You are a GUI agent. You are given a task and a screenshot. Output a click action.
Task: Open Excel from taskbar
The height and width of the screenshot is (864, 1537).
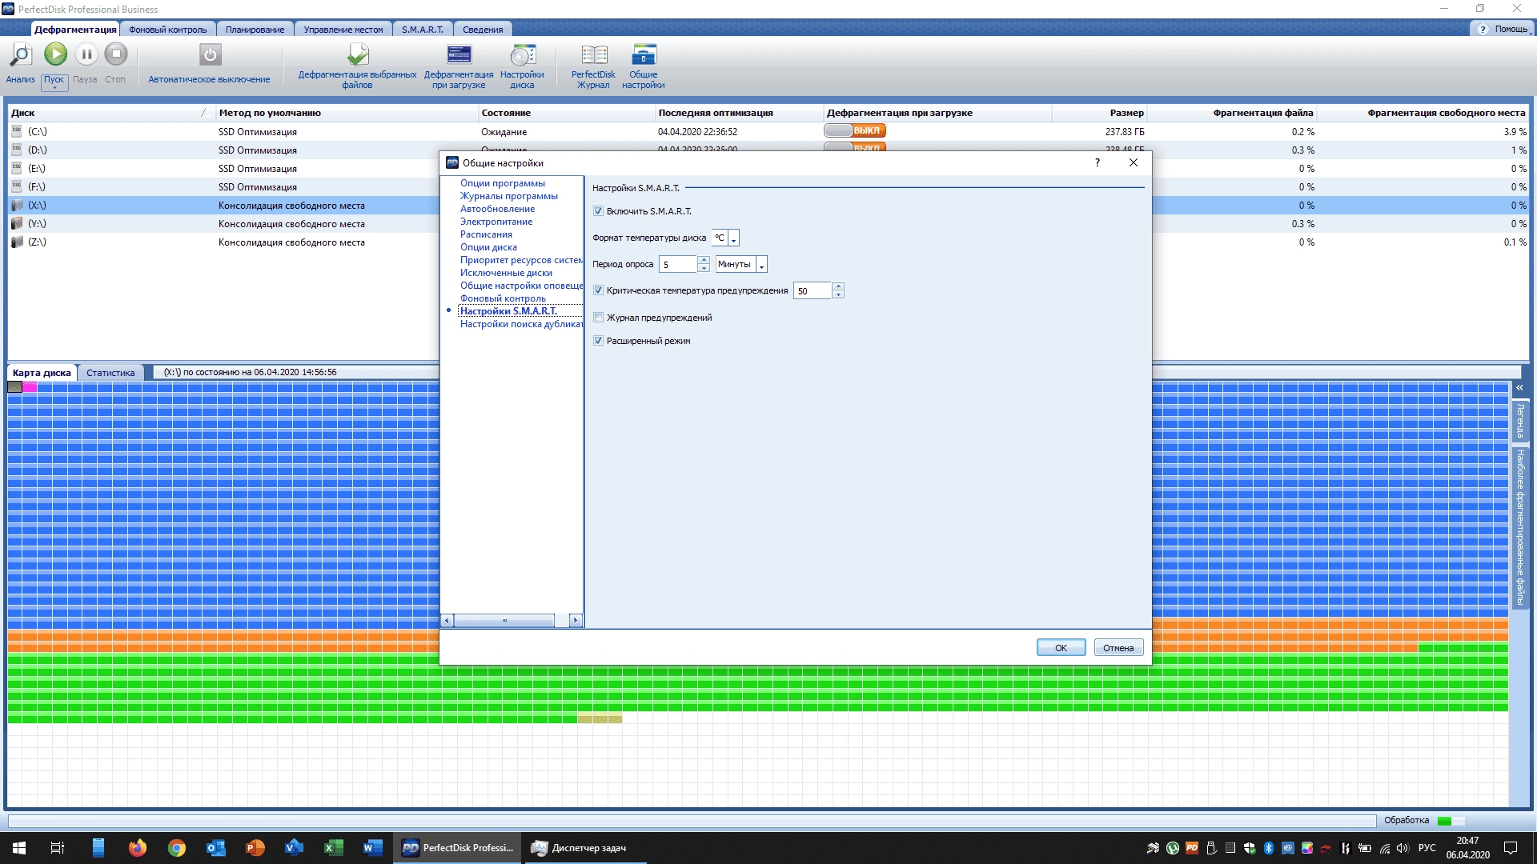tap(333, 847)
